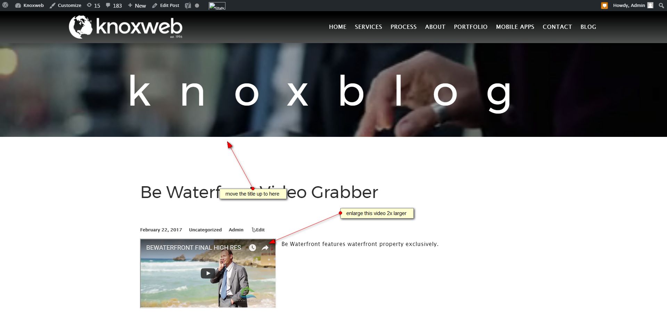Viewport: 667px width, 313px height.
Task: Click the Edit link under post title
Action: coord(258,230)
